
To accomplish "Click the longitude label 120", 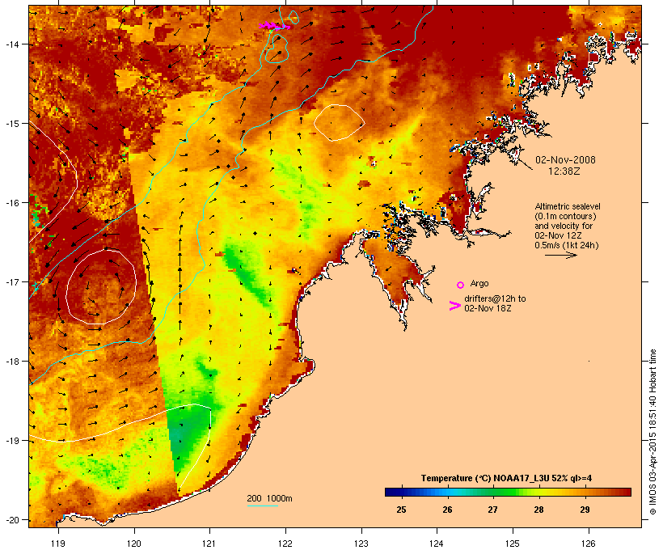I will click(x=134, y=544).
